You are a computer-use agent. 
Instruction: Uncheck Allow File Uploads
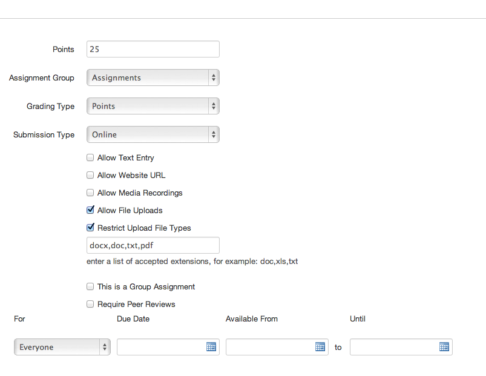coord(90,210)
